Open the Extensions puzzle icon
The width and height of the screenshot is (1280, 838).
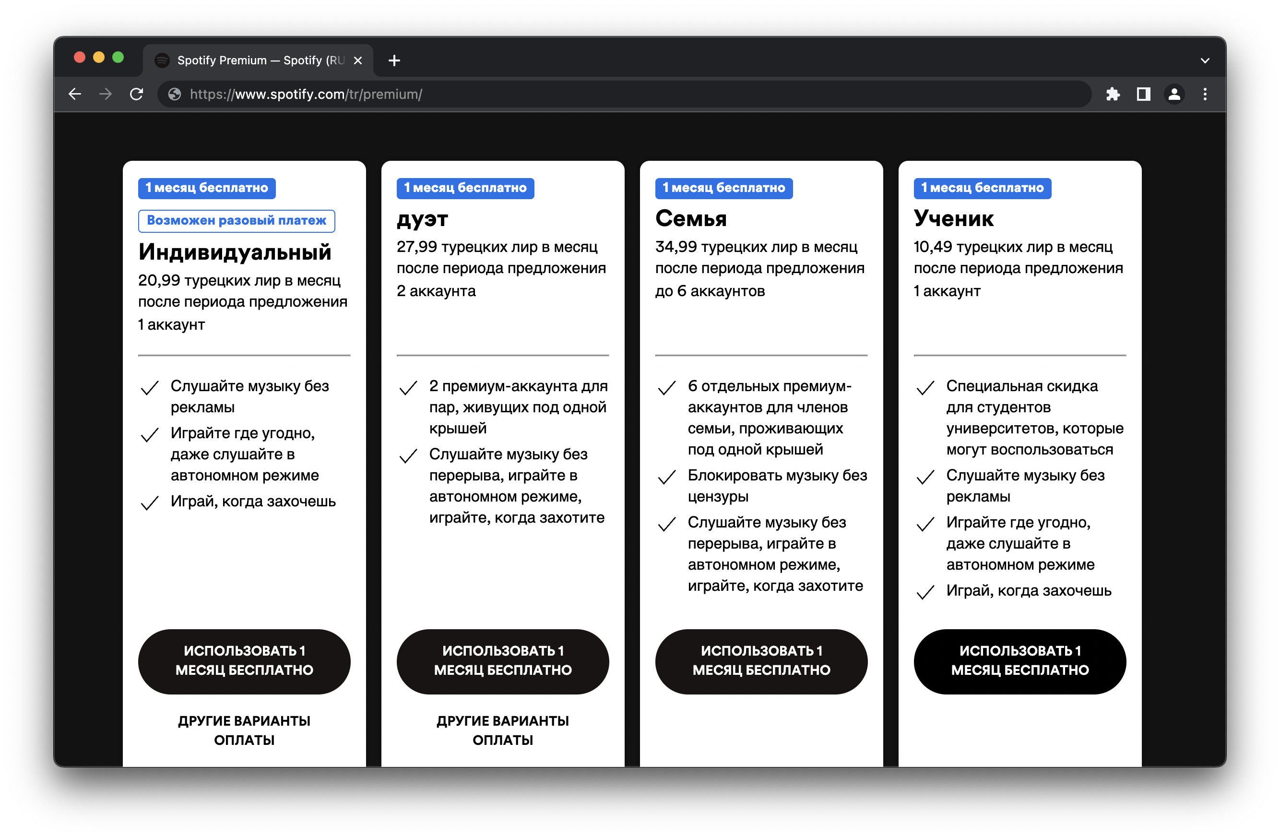click(x=1113, y=94)
